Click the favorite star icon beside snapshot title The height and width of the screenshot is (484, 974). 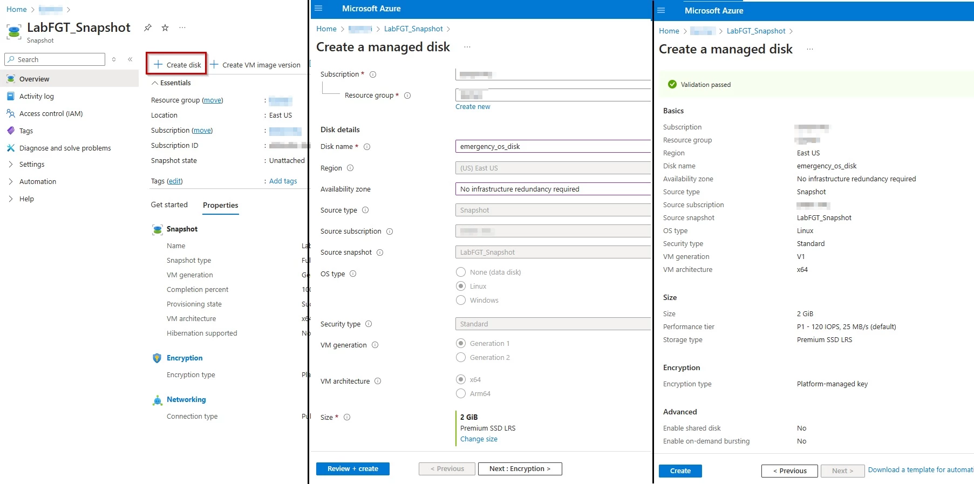click(x=165, y=28)
